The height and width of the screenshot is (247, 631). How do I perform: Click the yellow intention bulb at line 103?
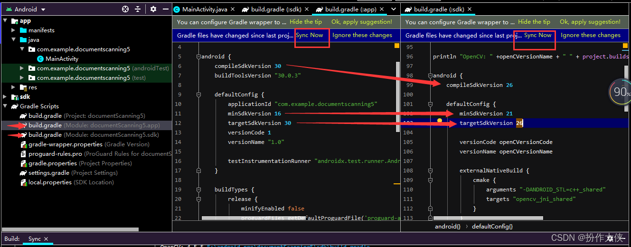point(440,121)
